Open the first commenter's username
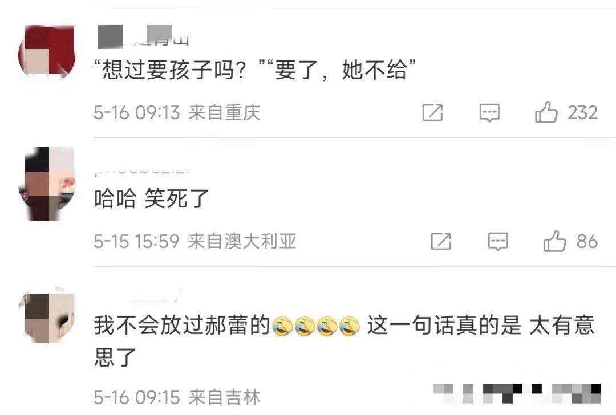 tap(143, 37)
